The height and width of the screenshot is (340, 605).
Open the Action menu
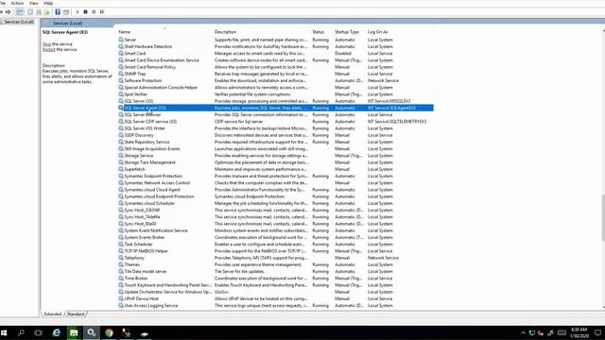(17, 3)
